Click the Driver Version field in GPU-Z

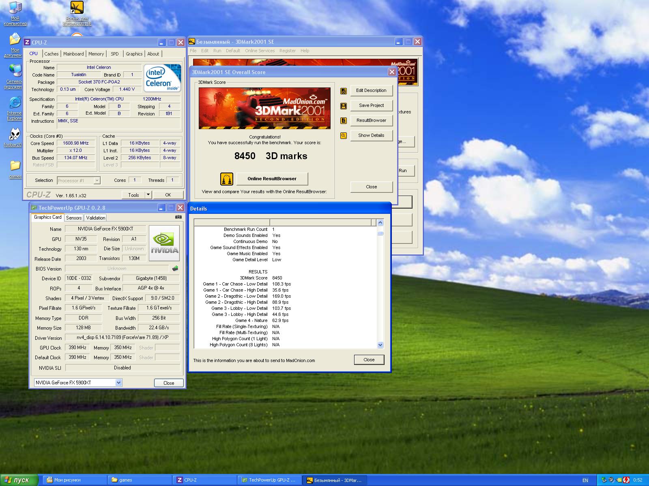(x=122, y=338)
